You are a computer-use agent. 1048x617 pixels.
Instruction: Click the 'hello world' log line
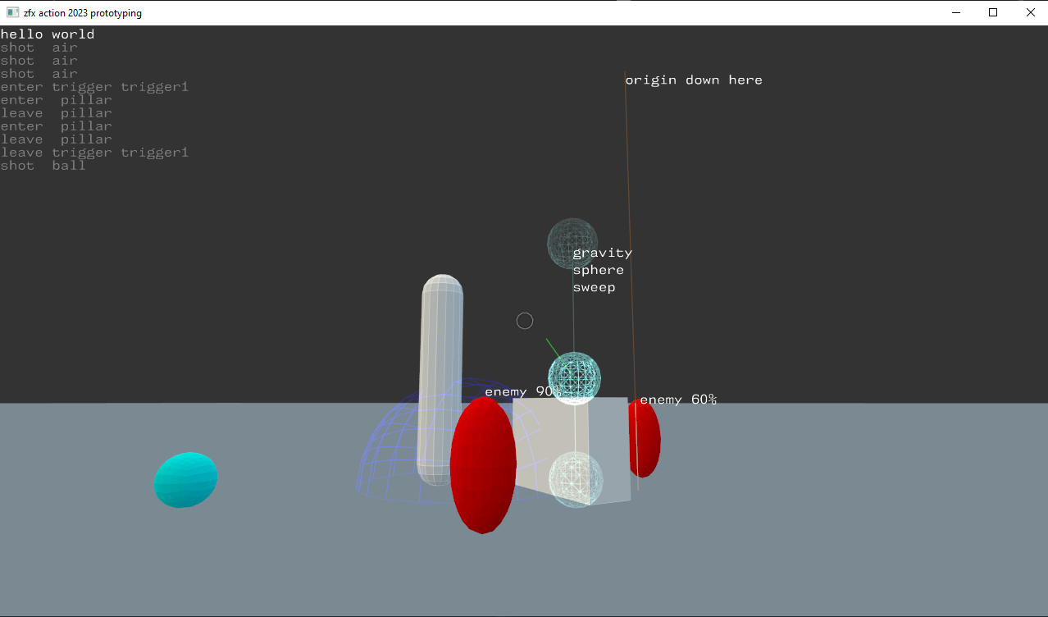[48, 34]
